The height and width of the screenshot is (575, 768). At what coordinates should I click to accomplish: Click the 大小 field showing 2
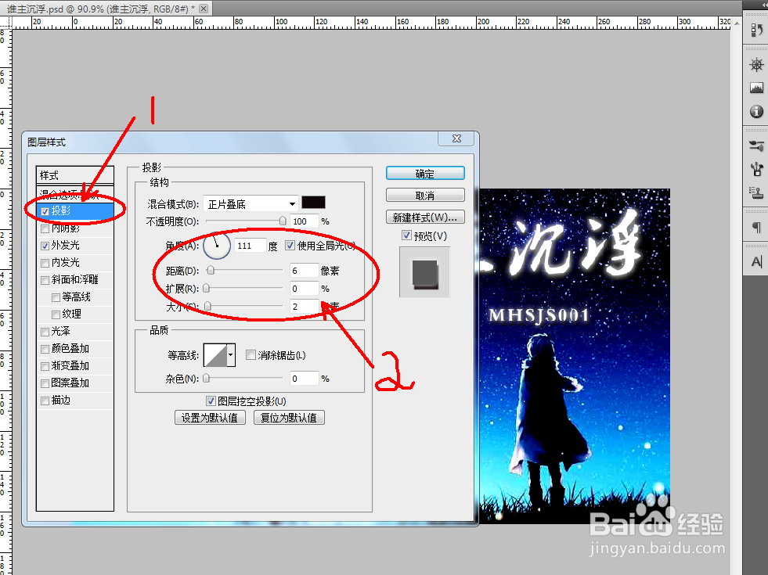click(x=305, y=307)
